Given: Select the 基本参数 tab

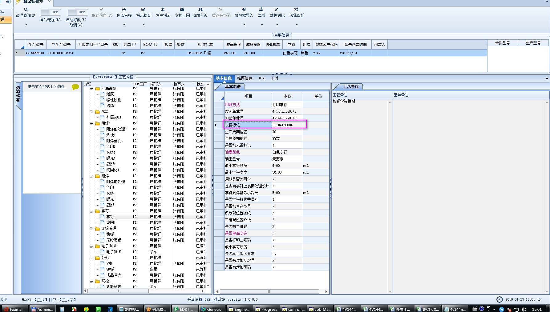Looking at the screenshot, I should coord(233,87).
